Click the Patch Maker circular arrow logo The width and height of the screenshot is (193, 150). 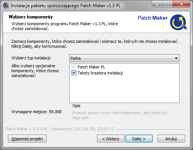178,22
